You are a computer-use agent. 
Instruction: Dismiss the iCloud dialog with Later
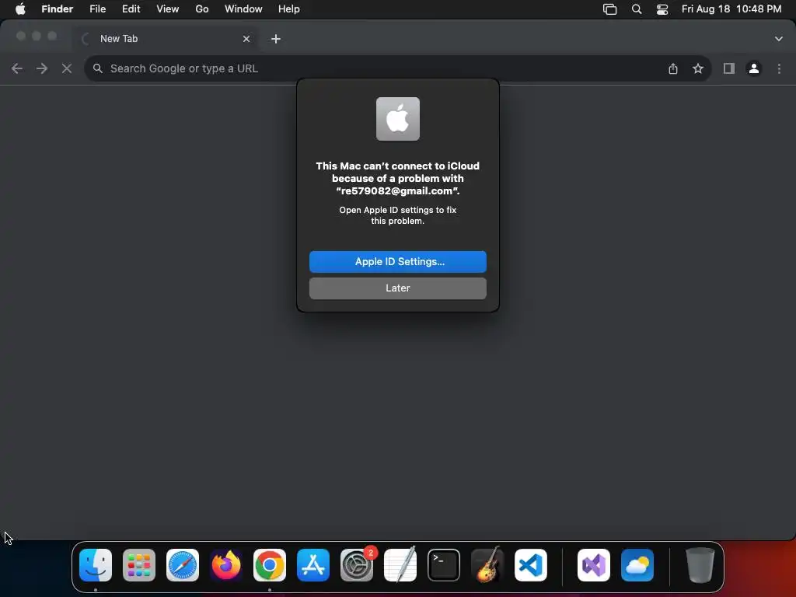[x=397, y=288]
